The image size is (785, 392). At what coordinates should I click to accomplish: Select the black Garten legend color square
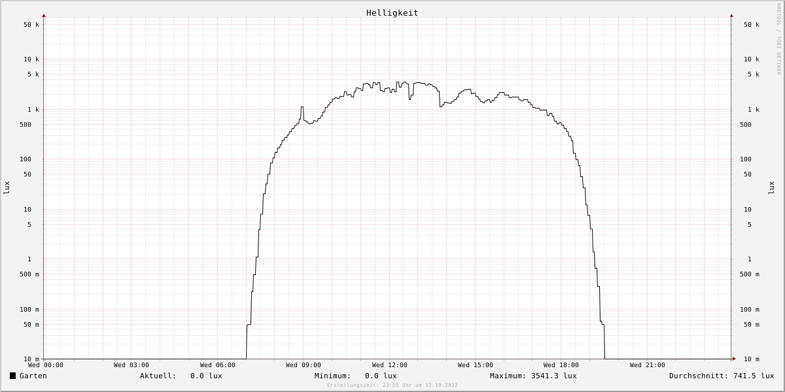(12, 376)
